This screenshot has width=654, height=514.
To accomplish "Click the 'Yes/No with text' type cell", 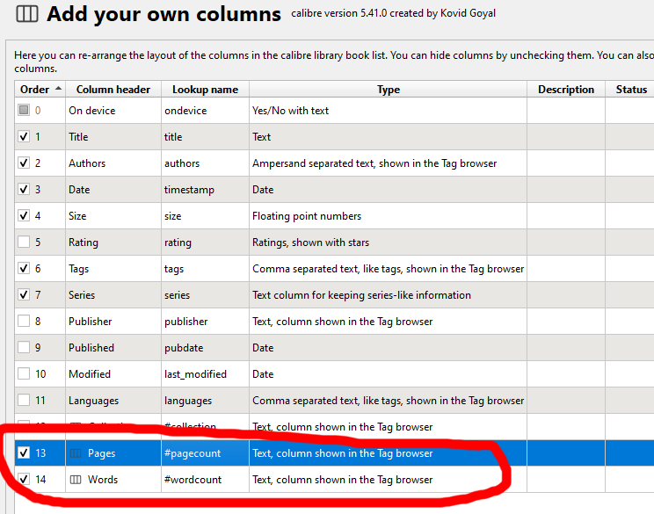I will [389, 111].
